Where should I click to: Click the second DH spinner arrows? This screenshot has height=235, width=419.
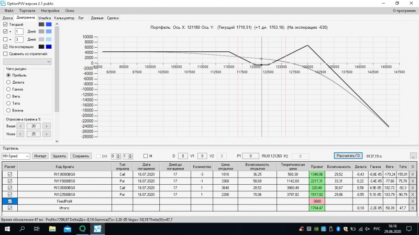pyautogui.click(x=130, y=156)
